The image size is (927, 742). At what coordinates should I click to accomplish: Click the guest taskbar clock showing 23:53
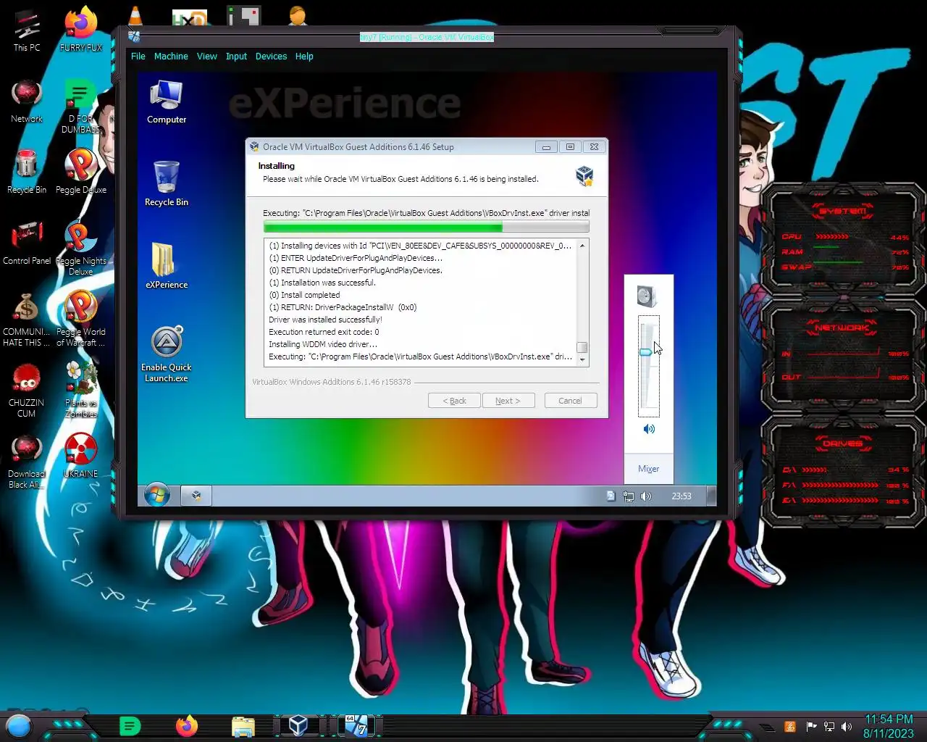coord(681,496)
